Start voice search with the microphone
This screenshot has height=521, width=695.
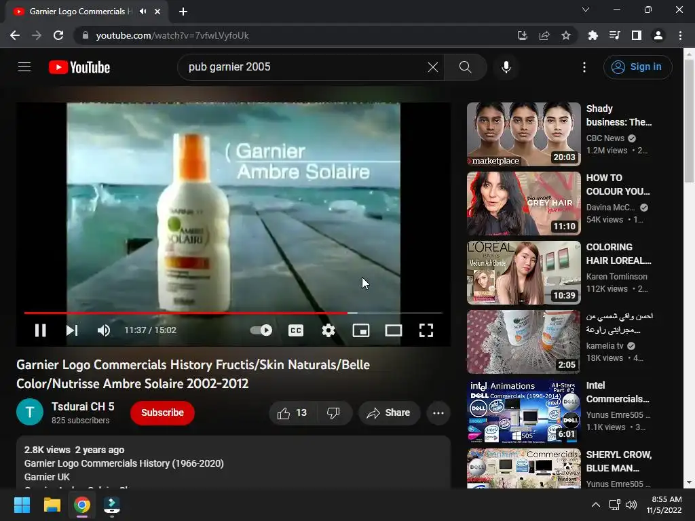coord(506,67)
